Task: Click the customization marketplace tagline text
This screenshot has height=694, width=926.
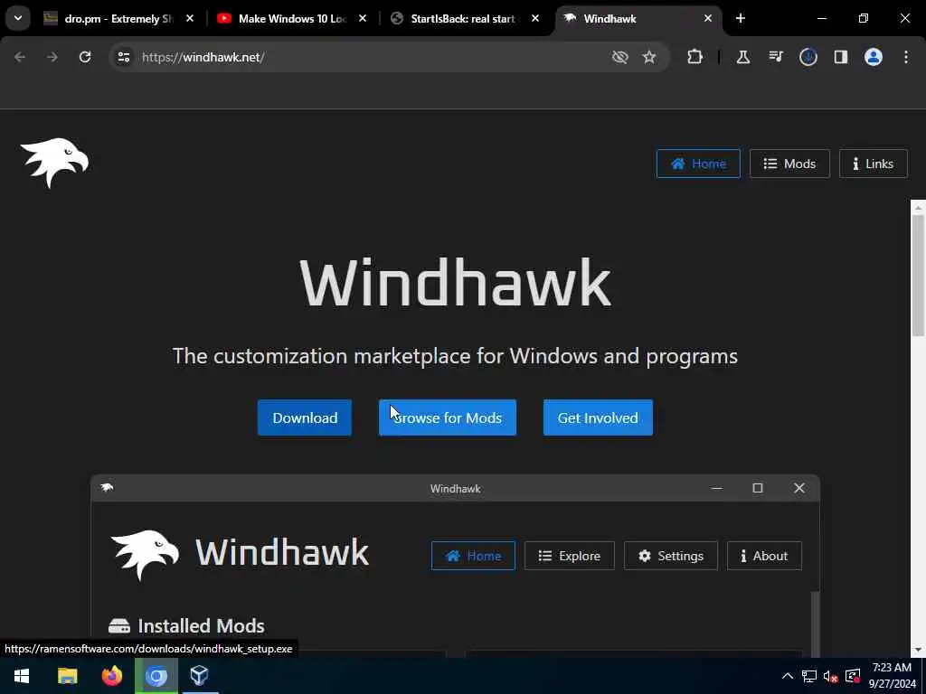Action: (x=455, y=356)
